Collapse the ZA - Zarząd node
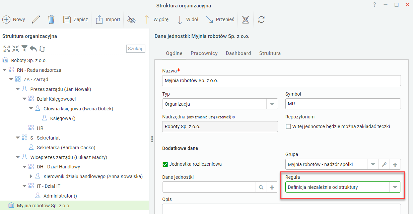413x214 pixels. 11,80
